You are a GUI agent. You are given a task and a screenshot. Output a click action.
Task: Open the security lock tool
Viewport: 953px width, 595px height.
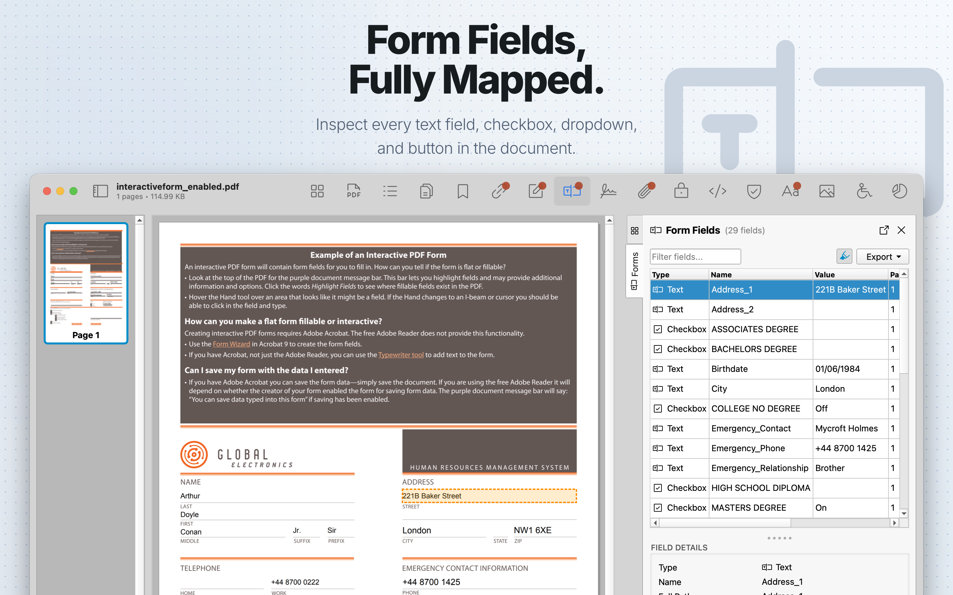click(x=681, y=191)
